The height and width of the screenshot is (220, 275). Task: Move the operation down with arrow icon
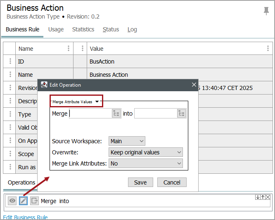pos(258,197)
